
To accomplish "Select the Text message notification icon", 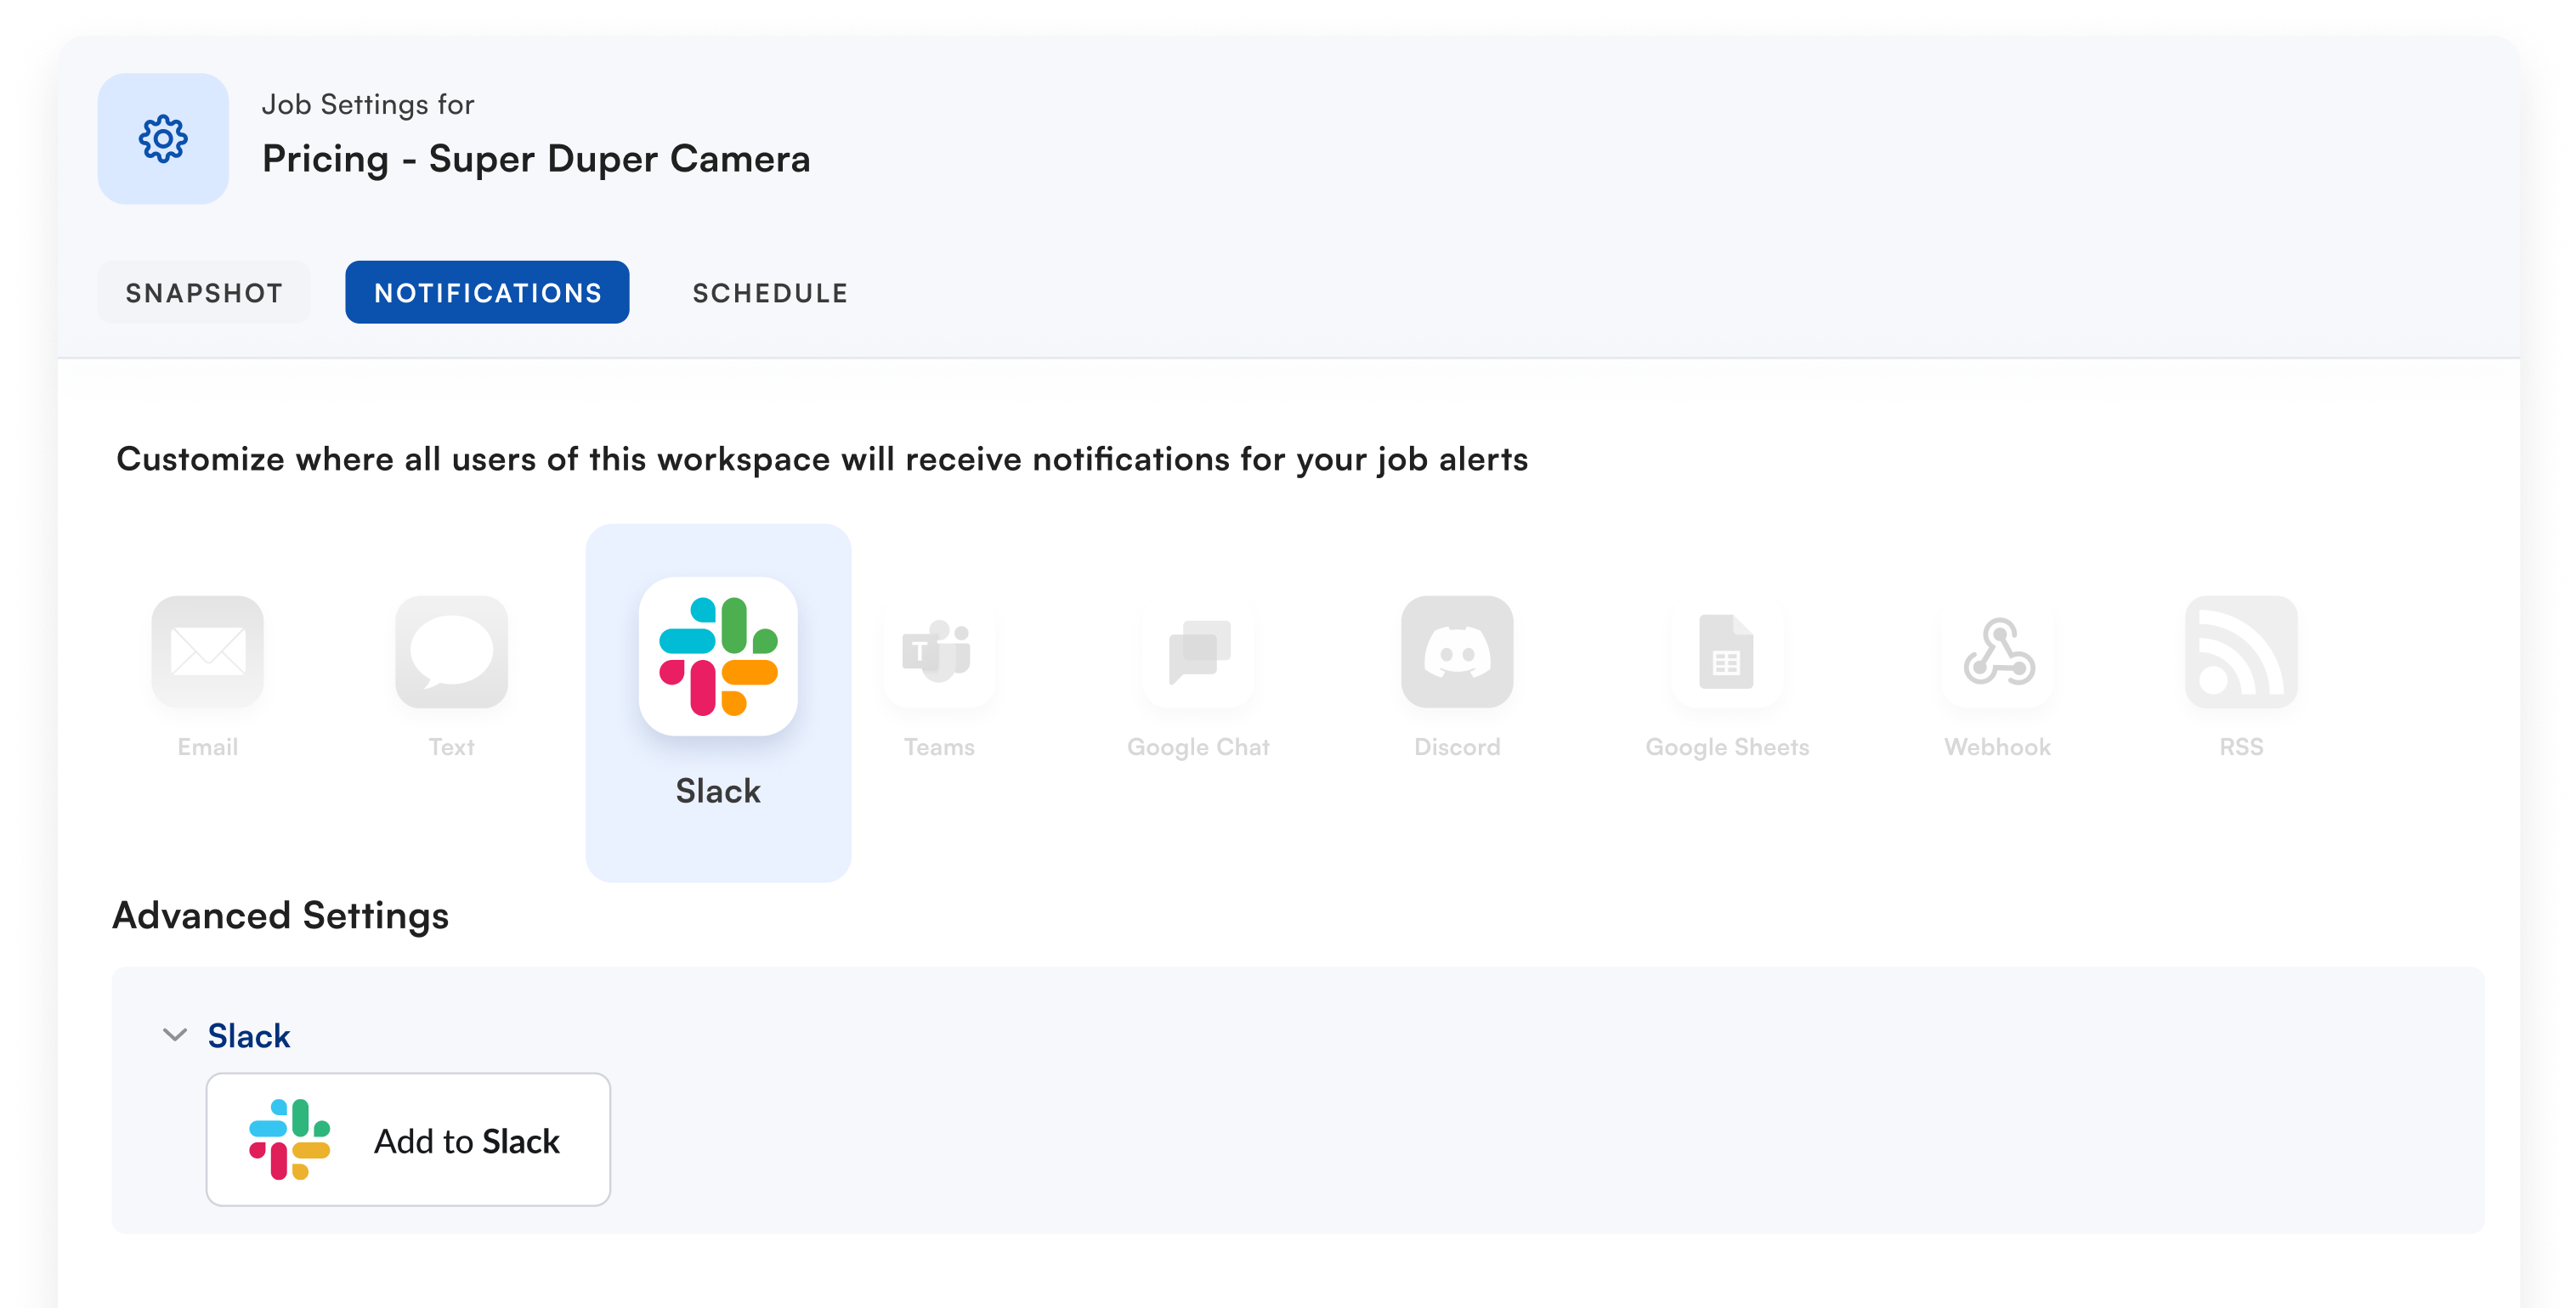I will pos(451,652).
